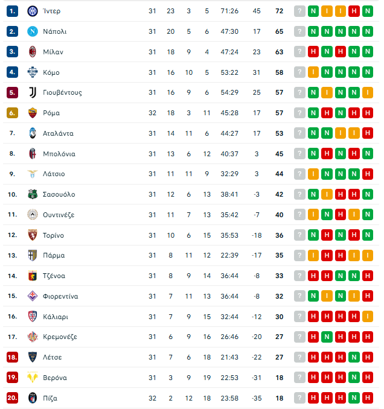Click the red rank 20 badge next to Πίζα

tap(12, 398)
